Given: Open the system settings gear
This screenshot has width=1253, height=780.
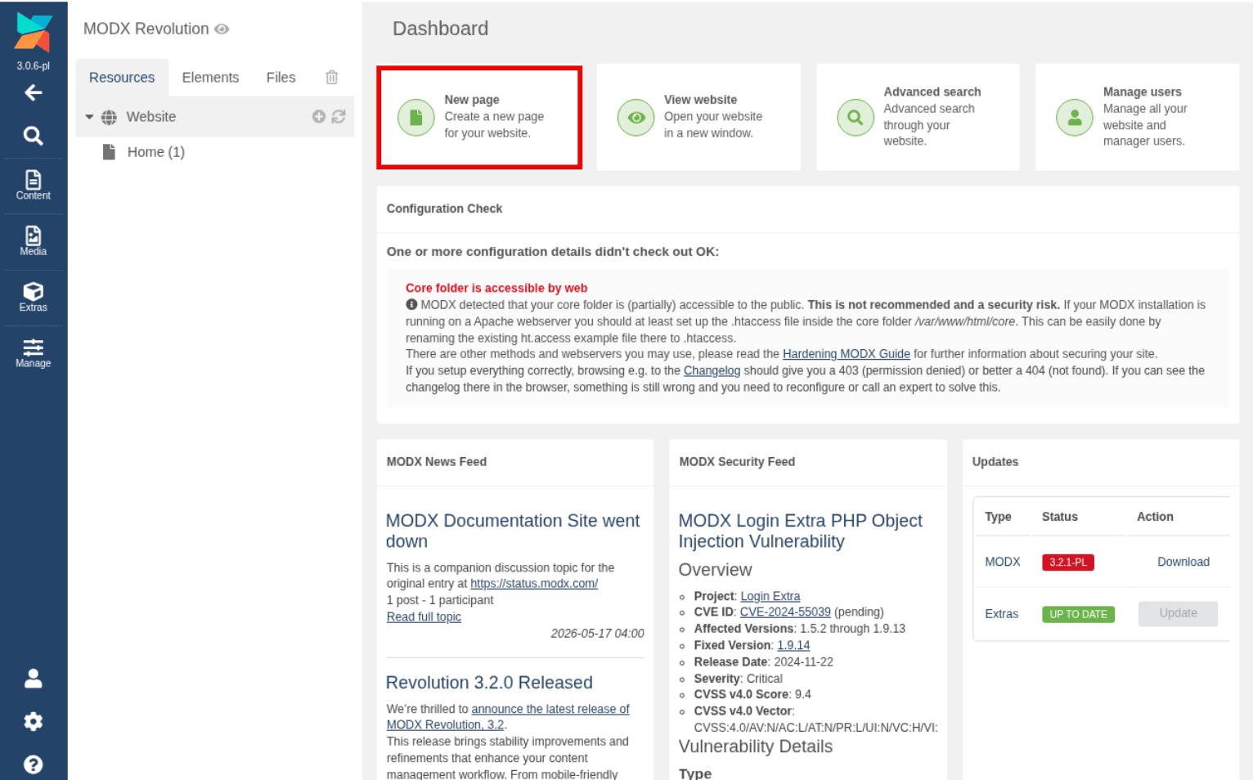Looking at the screenshot, I should coord(34,722).
